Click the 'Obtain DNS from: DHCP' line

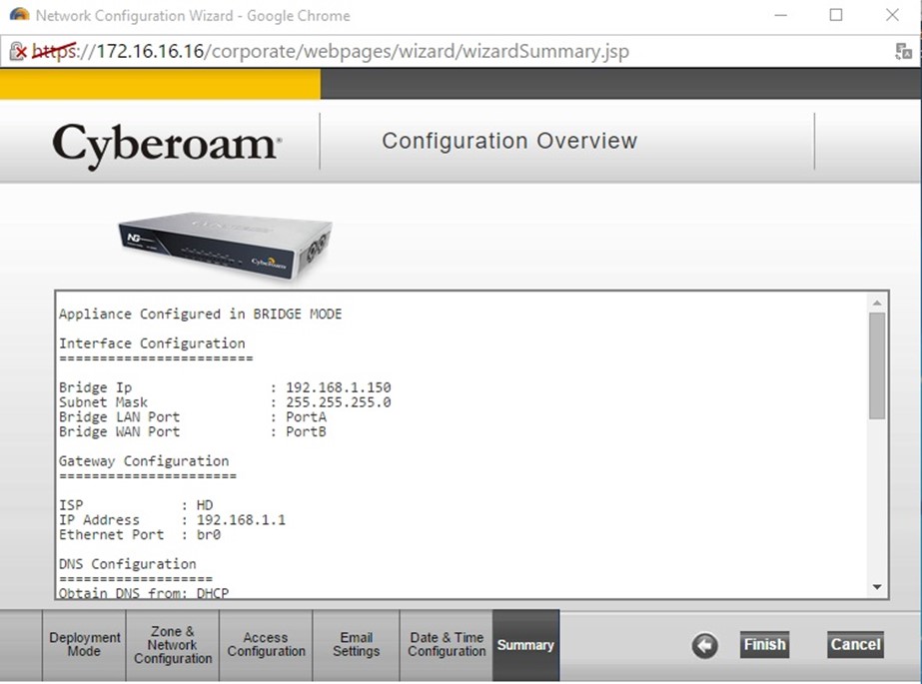coord(144,593)
